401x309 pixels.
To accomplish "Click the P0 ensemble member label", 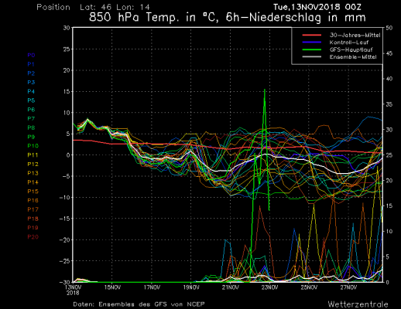I will point(31,55).
